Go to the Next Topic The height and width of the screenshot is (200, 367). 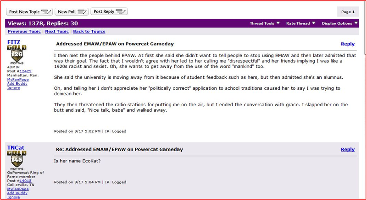coord(57,32)
